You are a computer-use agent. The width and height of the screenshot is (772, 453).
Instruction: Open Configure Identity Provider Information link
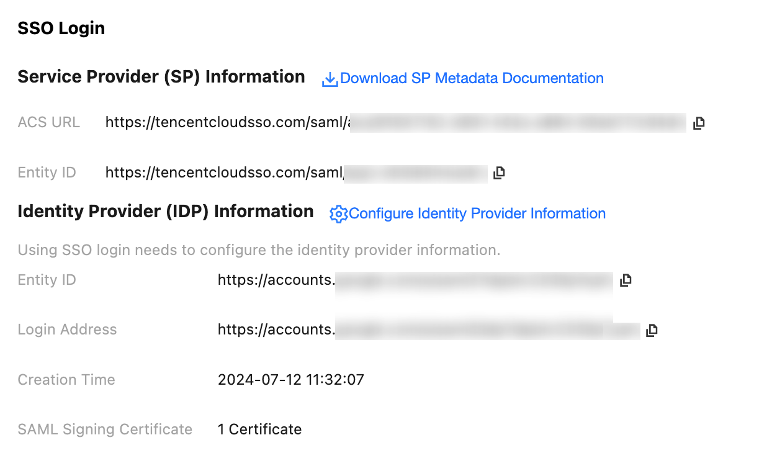click(x=477, y=213)
